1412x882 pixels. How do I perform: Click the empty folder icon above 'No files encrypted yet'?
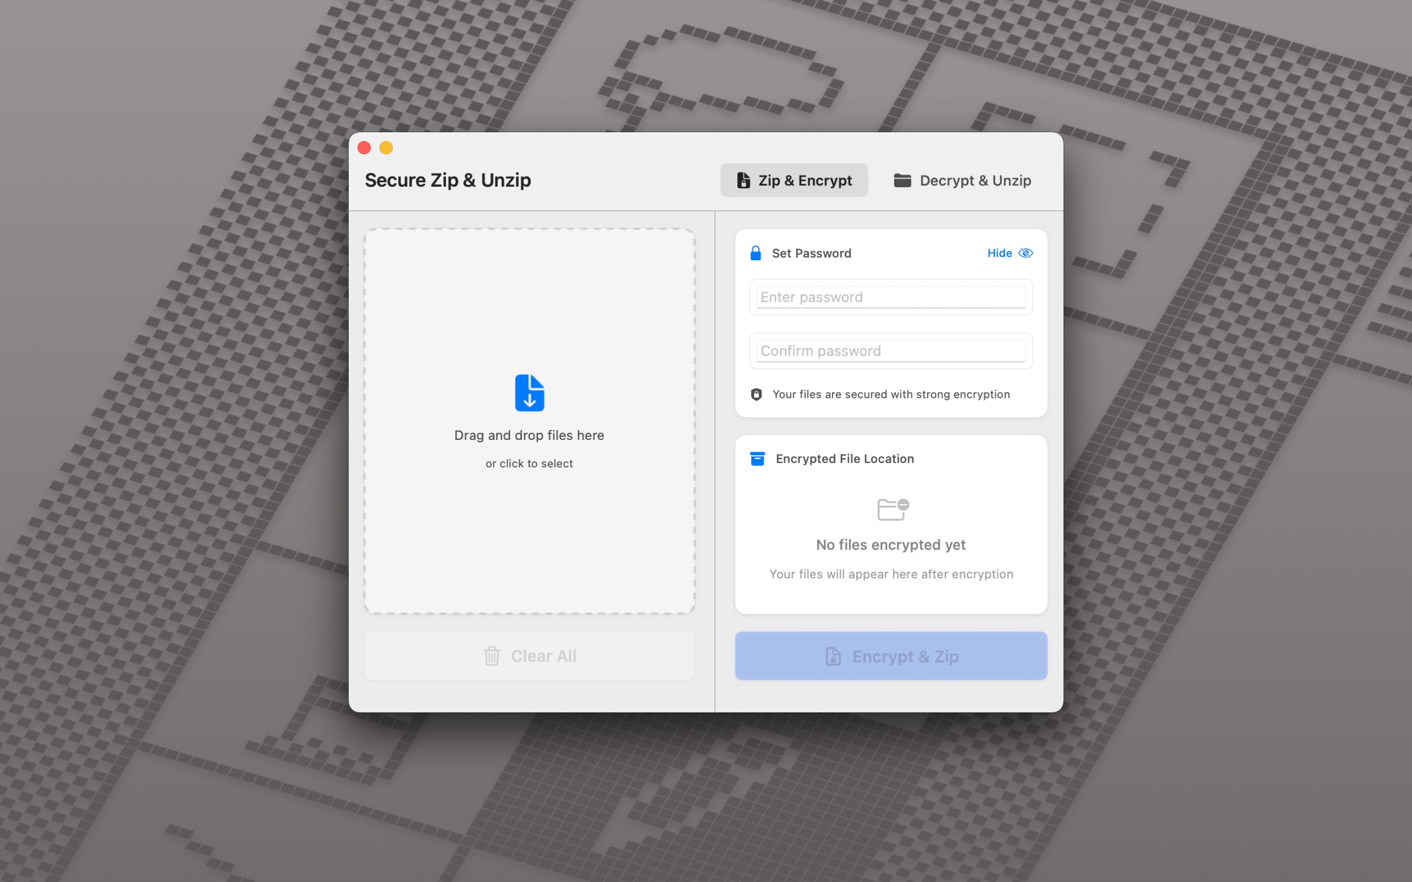[x=893, y=509]
